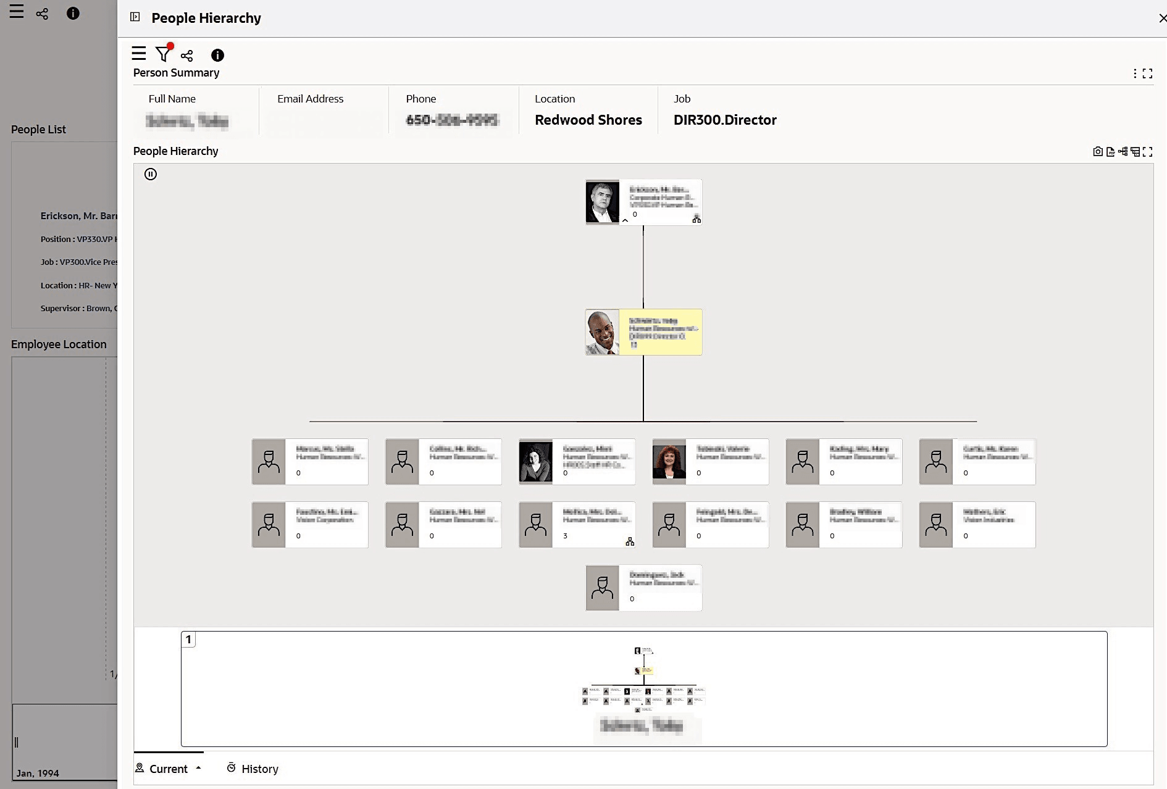Screen dimensions: 1167x789
Task: Click the Person Summary heading
Action: coord(176,73)
